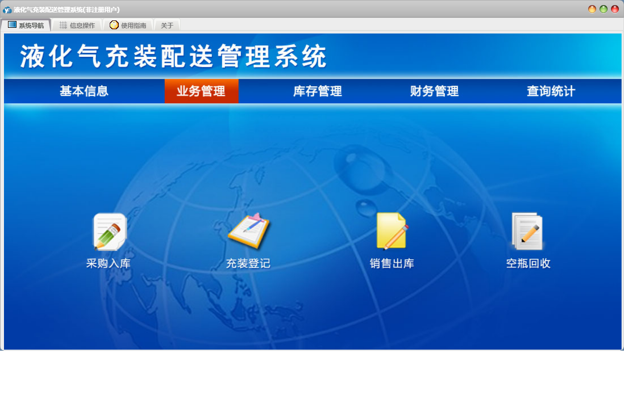
Task: Click the 采购入库 text label
Action: (109, 263)
